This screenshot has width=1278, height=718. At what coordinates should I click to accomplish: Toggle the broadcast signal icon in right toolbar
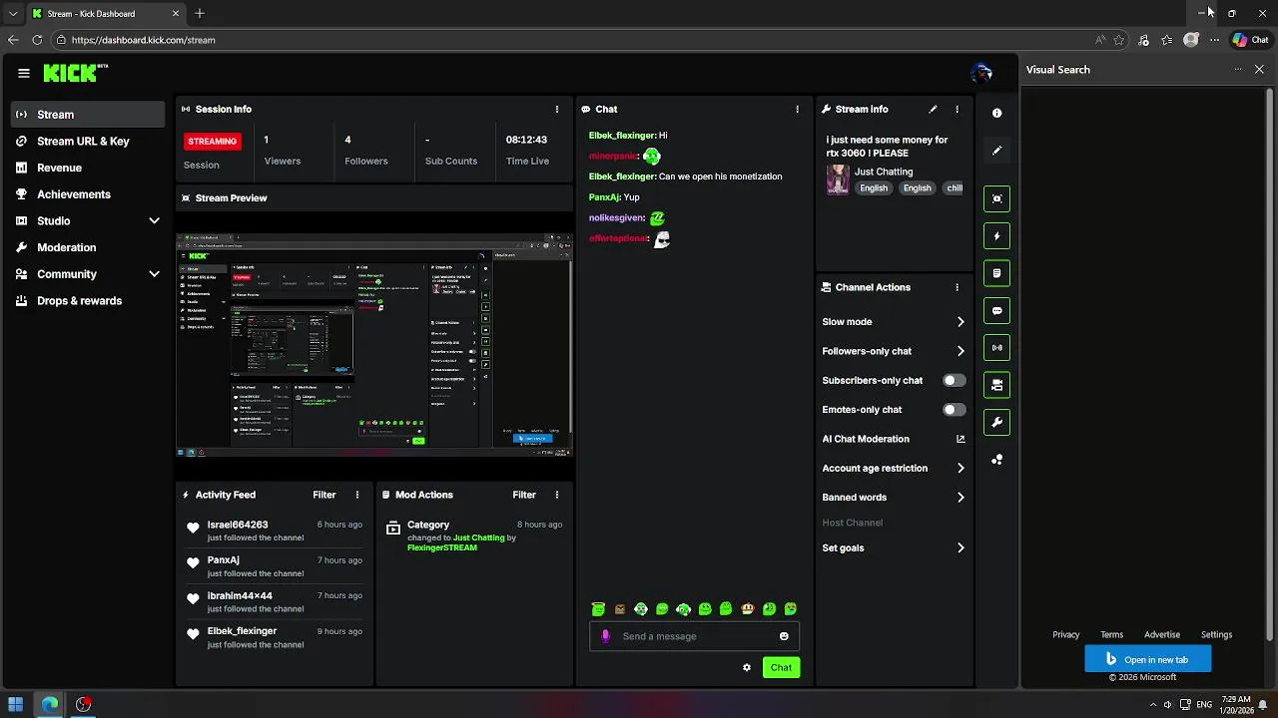(x=996, y=348)
